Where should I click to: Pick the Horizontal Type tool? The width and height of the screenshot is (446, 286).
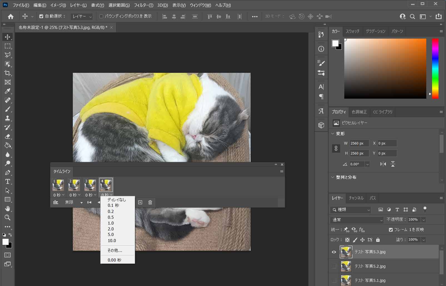pos(8,182)
